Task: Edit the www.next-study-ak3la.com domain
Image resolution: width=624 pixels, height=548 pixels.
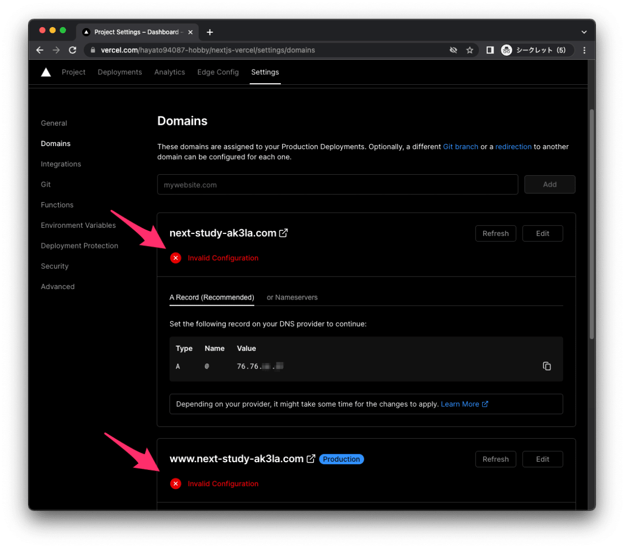Action: (542, 459)
